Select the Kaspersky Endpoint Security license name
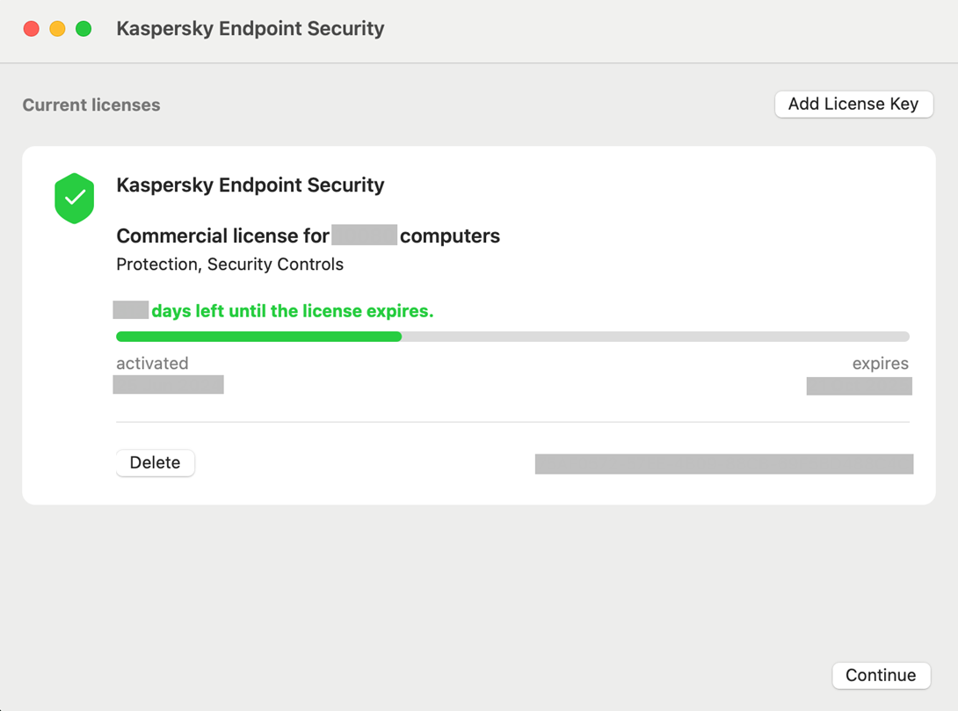This screenshot has width=958, height=711. 250,185
